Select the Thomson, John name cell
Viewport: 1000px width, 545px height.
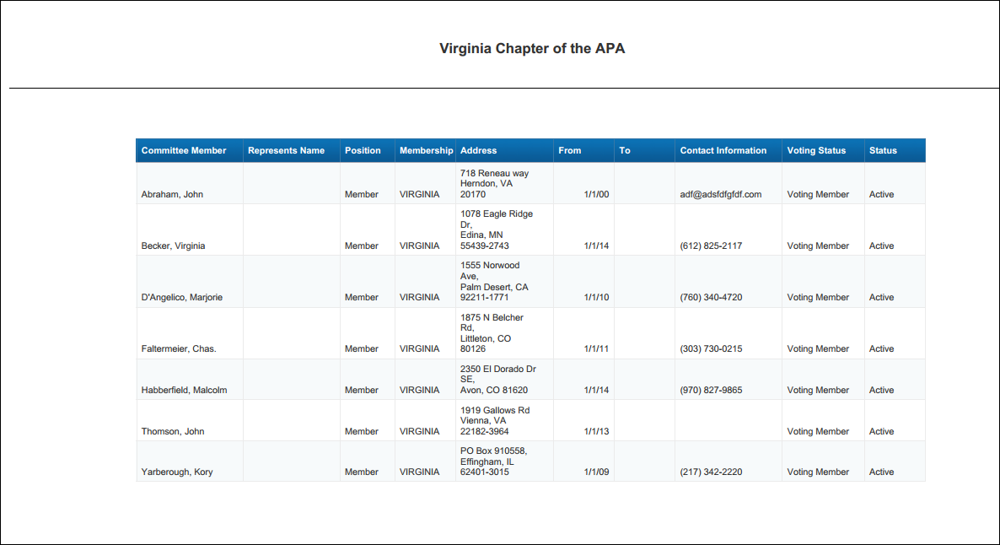pos(173,431)
